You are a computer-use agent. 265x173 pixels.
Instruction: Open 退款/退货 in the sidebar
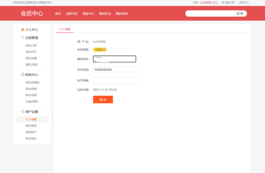coord(32,64)
